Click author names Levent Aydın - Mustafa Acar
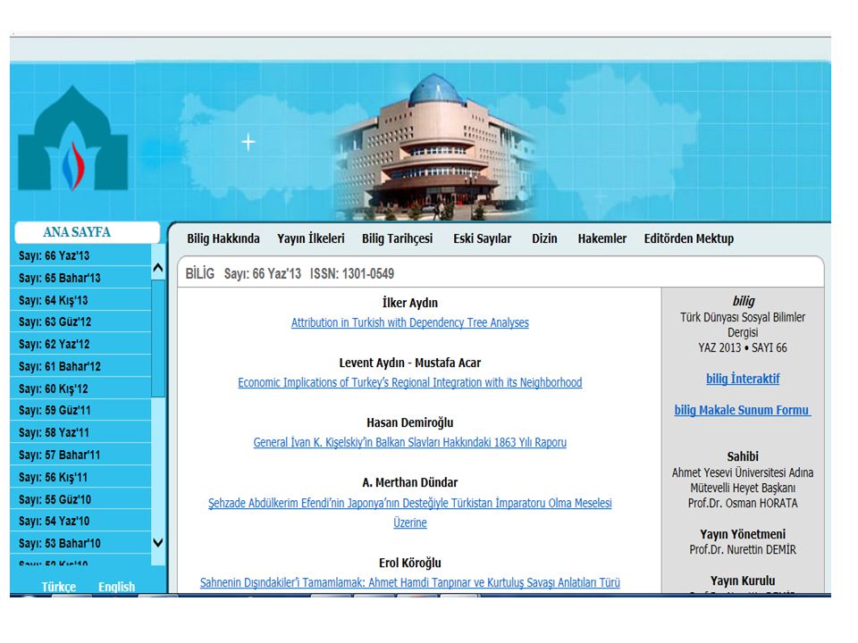Image resolution: width=858 pixels, height=643 pixels. [410, 363]
